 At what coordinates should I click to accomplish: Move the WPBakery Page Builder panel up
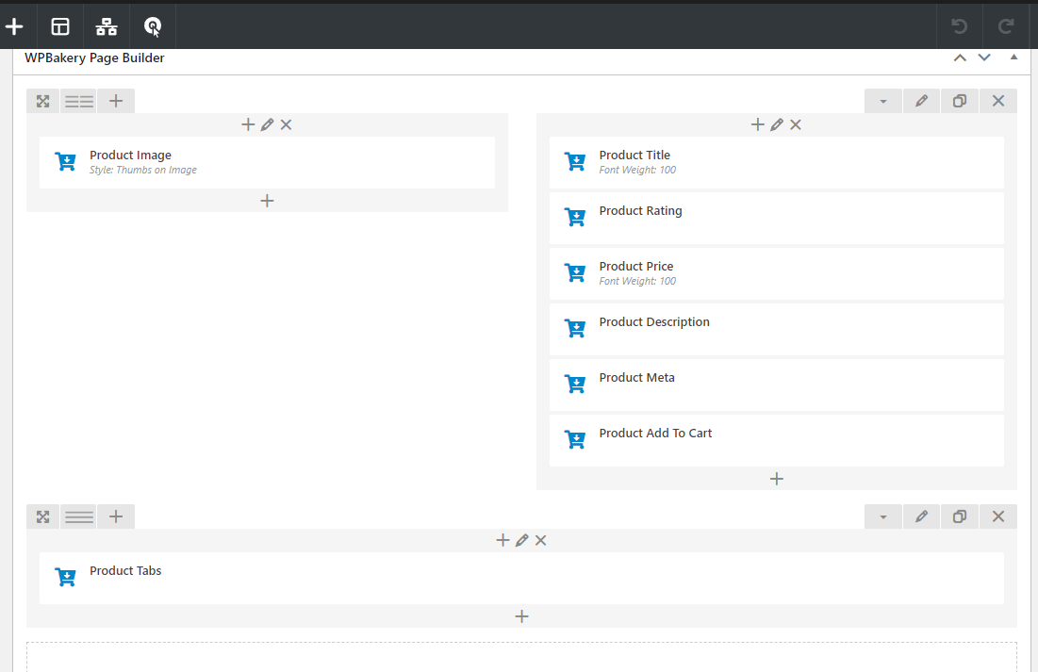pos(960,57)
